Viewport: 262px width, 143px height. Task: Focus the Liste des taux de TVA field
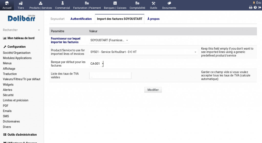[110, 75]
